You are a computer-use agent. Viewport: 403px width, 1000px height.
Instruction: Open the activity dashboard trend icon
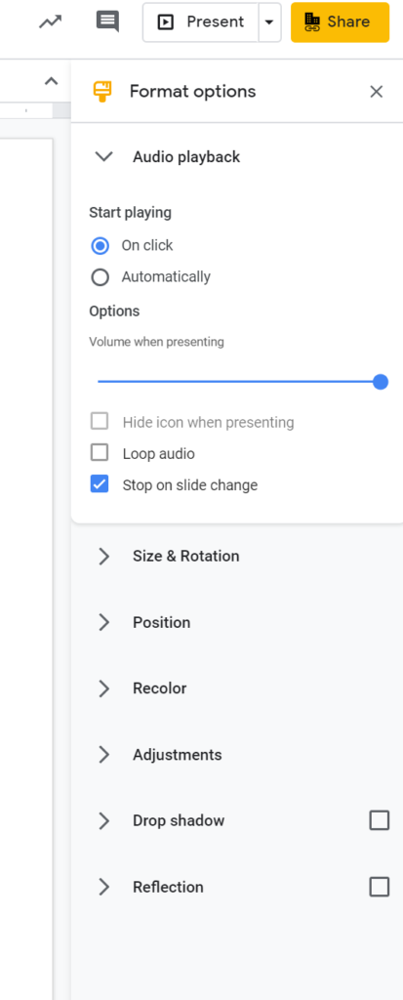[x=50, y=21]
